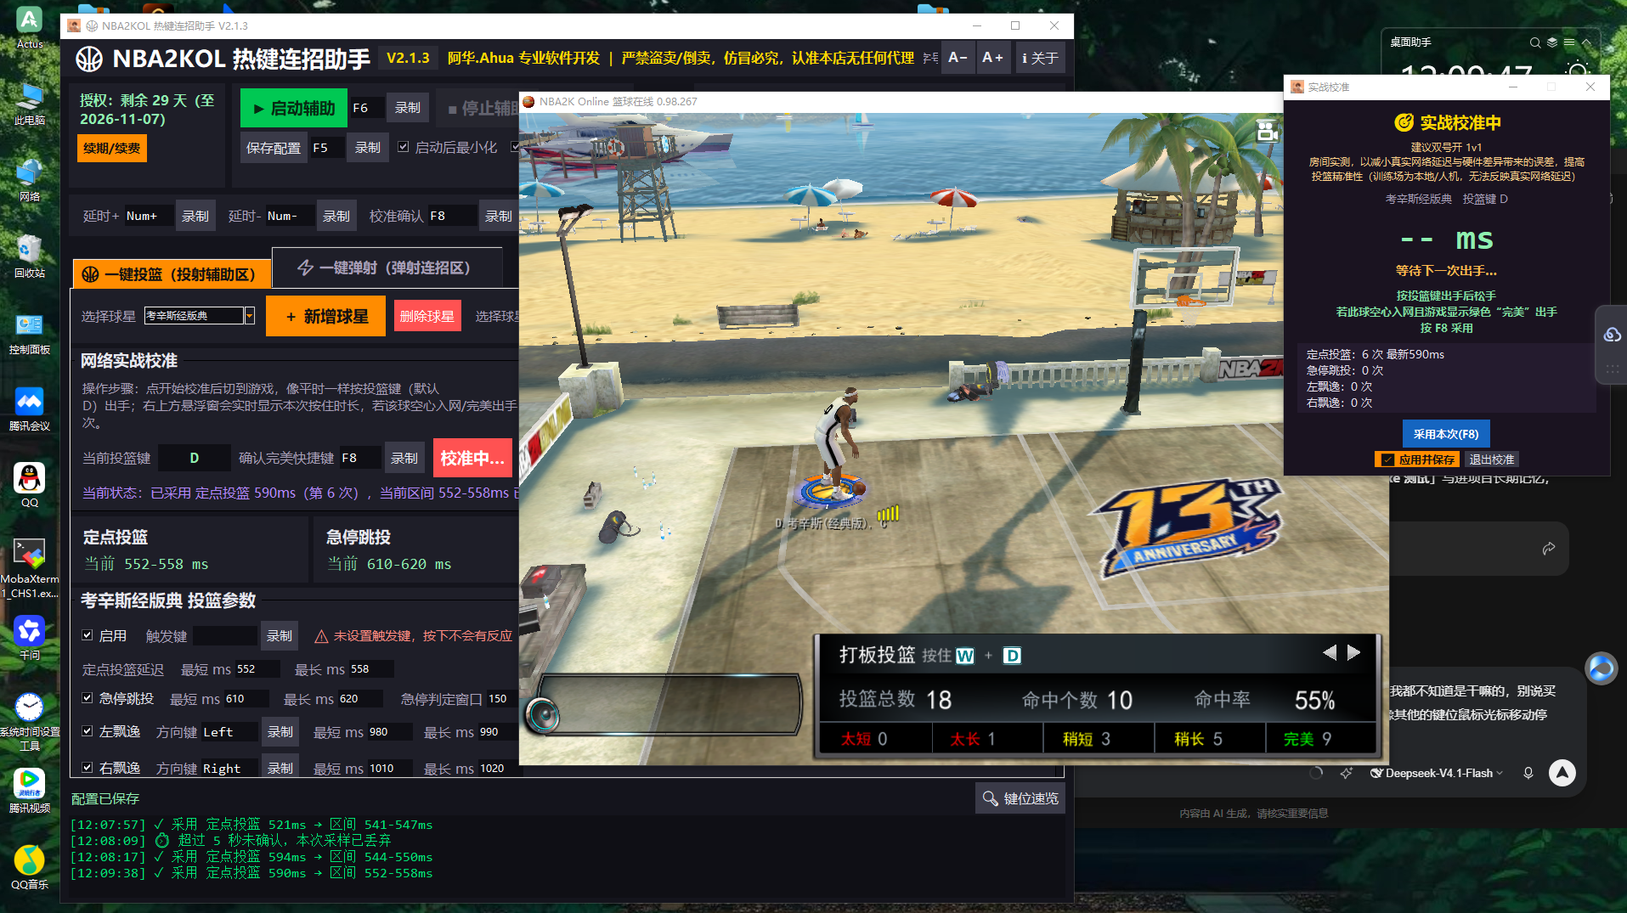Screen dimensions: 1627x913
Task: Toggle the 左飘逸 checkbox
Action: pos(87,730)
